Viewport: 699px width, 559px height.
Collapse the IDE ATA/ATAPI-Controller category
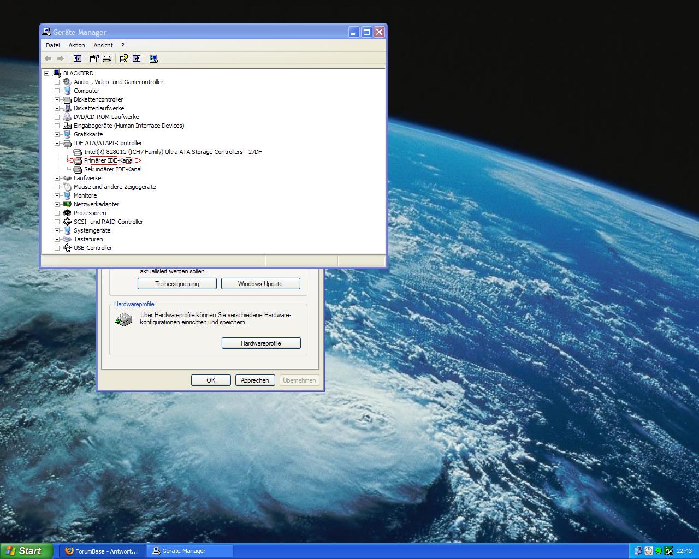click(57, 143)
